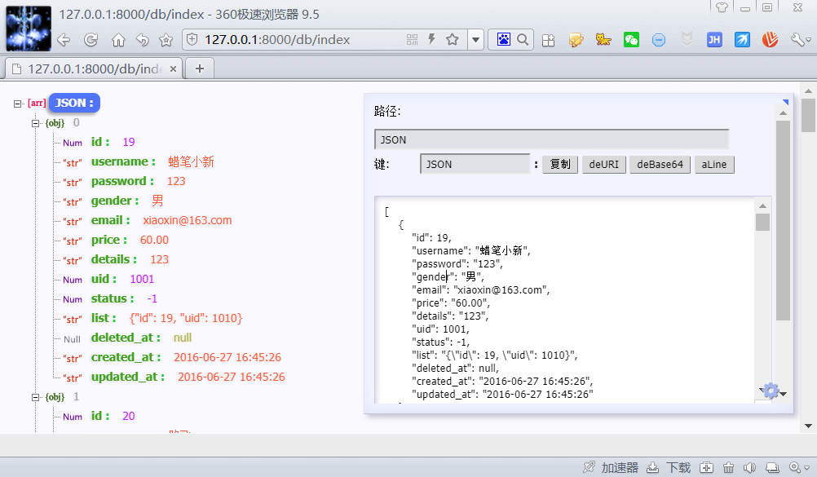
Task: Click the JSON text area scrollbar thumb
Action: coord(763,222)
